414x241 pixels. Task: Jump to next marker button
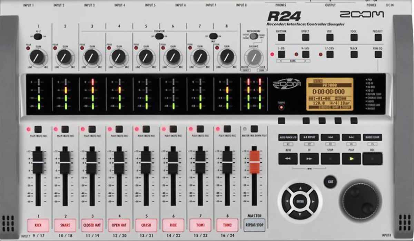pos(351,137)
